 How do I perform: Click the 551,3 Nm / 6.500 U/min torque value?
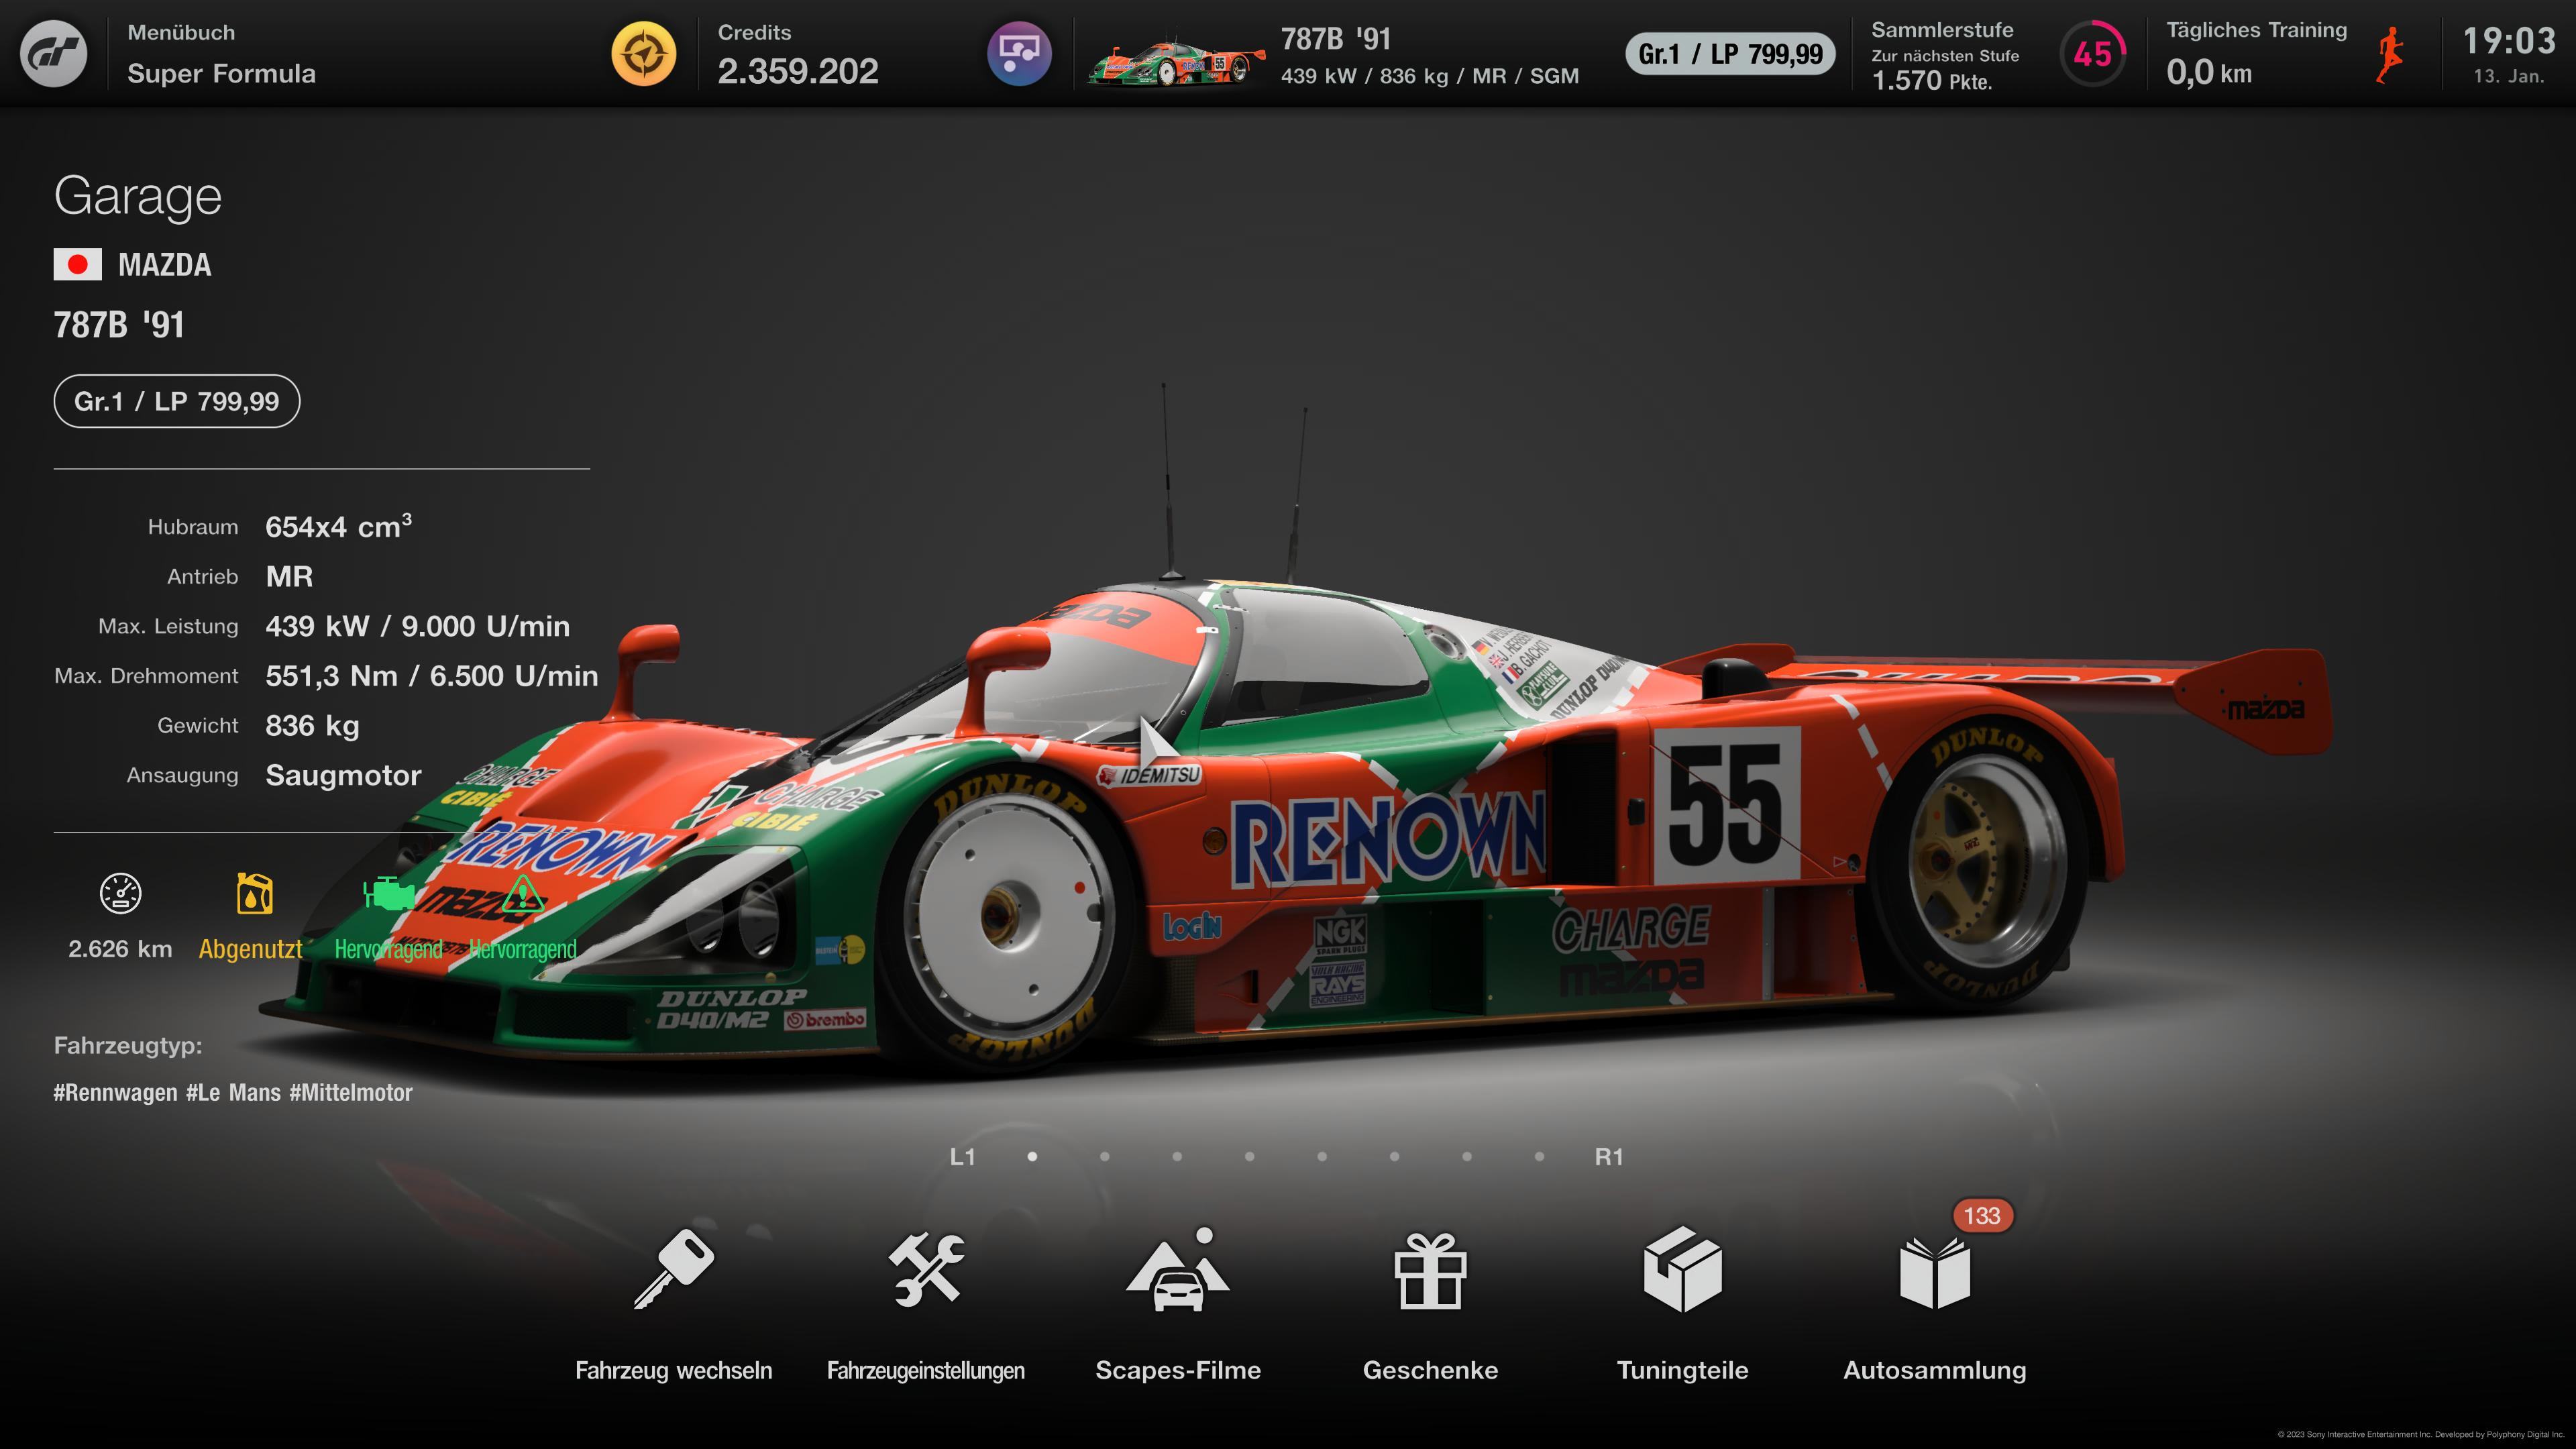pos(431,676)
